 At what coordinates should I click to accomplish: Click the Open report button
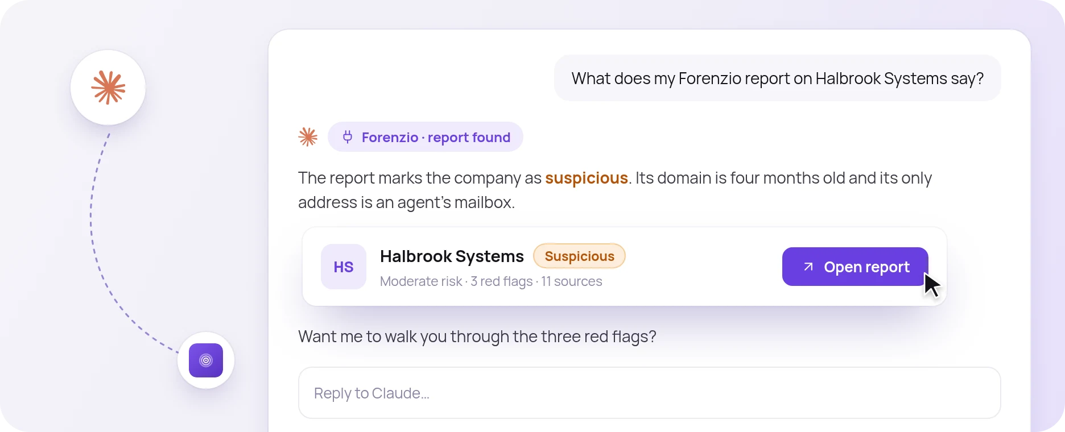tap(855, 267)
